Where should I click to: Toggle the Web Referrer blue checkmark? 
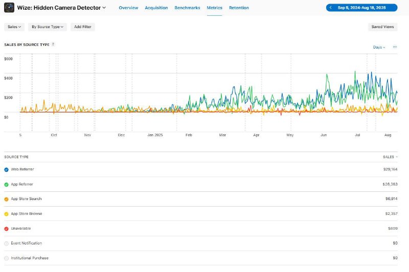[6, 170]
